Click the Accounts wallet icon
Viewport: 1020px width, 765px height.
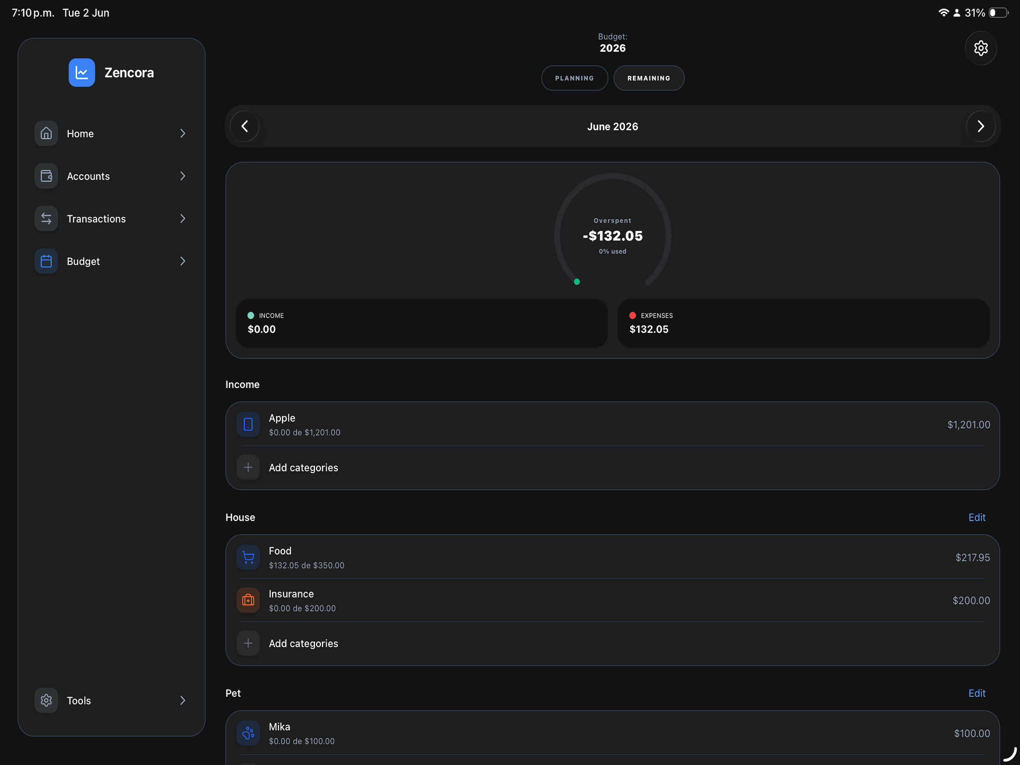pos(46,176)
